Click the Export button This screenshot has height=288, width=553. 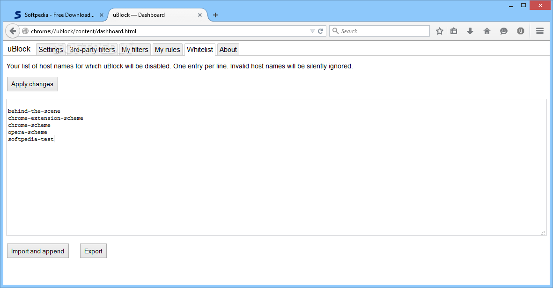pyautogui.click(x=94, y=251)
